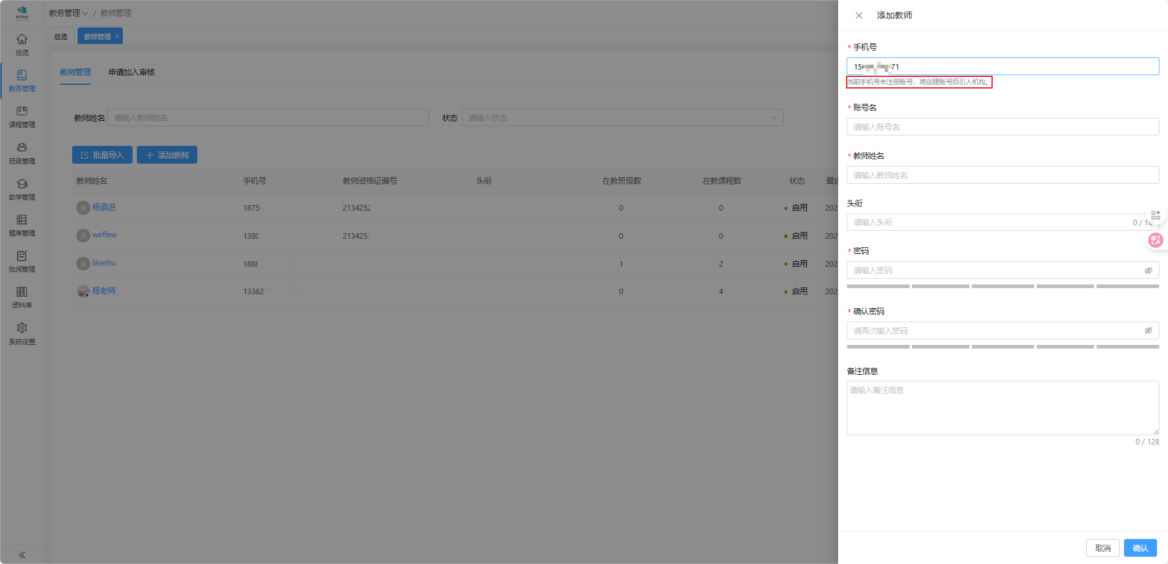Image resolution: width=1168 pixels, height=564 pixels.
Task: Select the 批阅管理 sidebar icon
Action: click(22, 256)
